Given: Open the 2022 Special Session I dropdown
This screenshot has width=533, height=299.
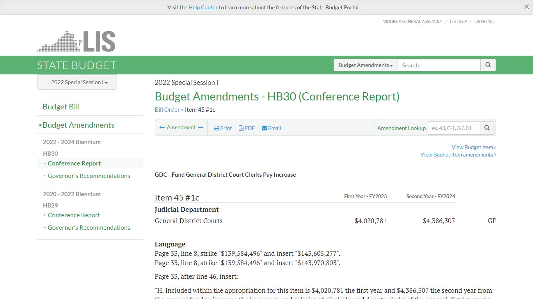Looking at the screenshot, I should click(77, 82).
